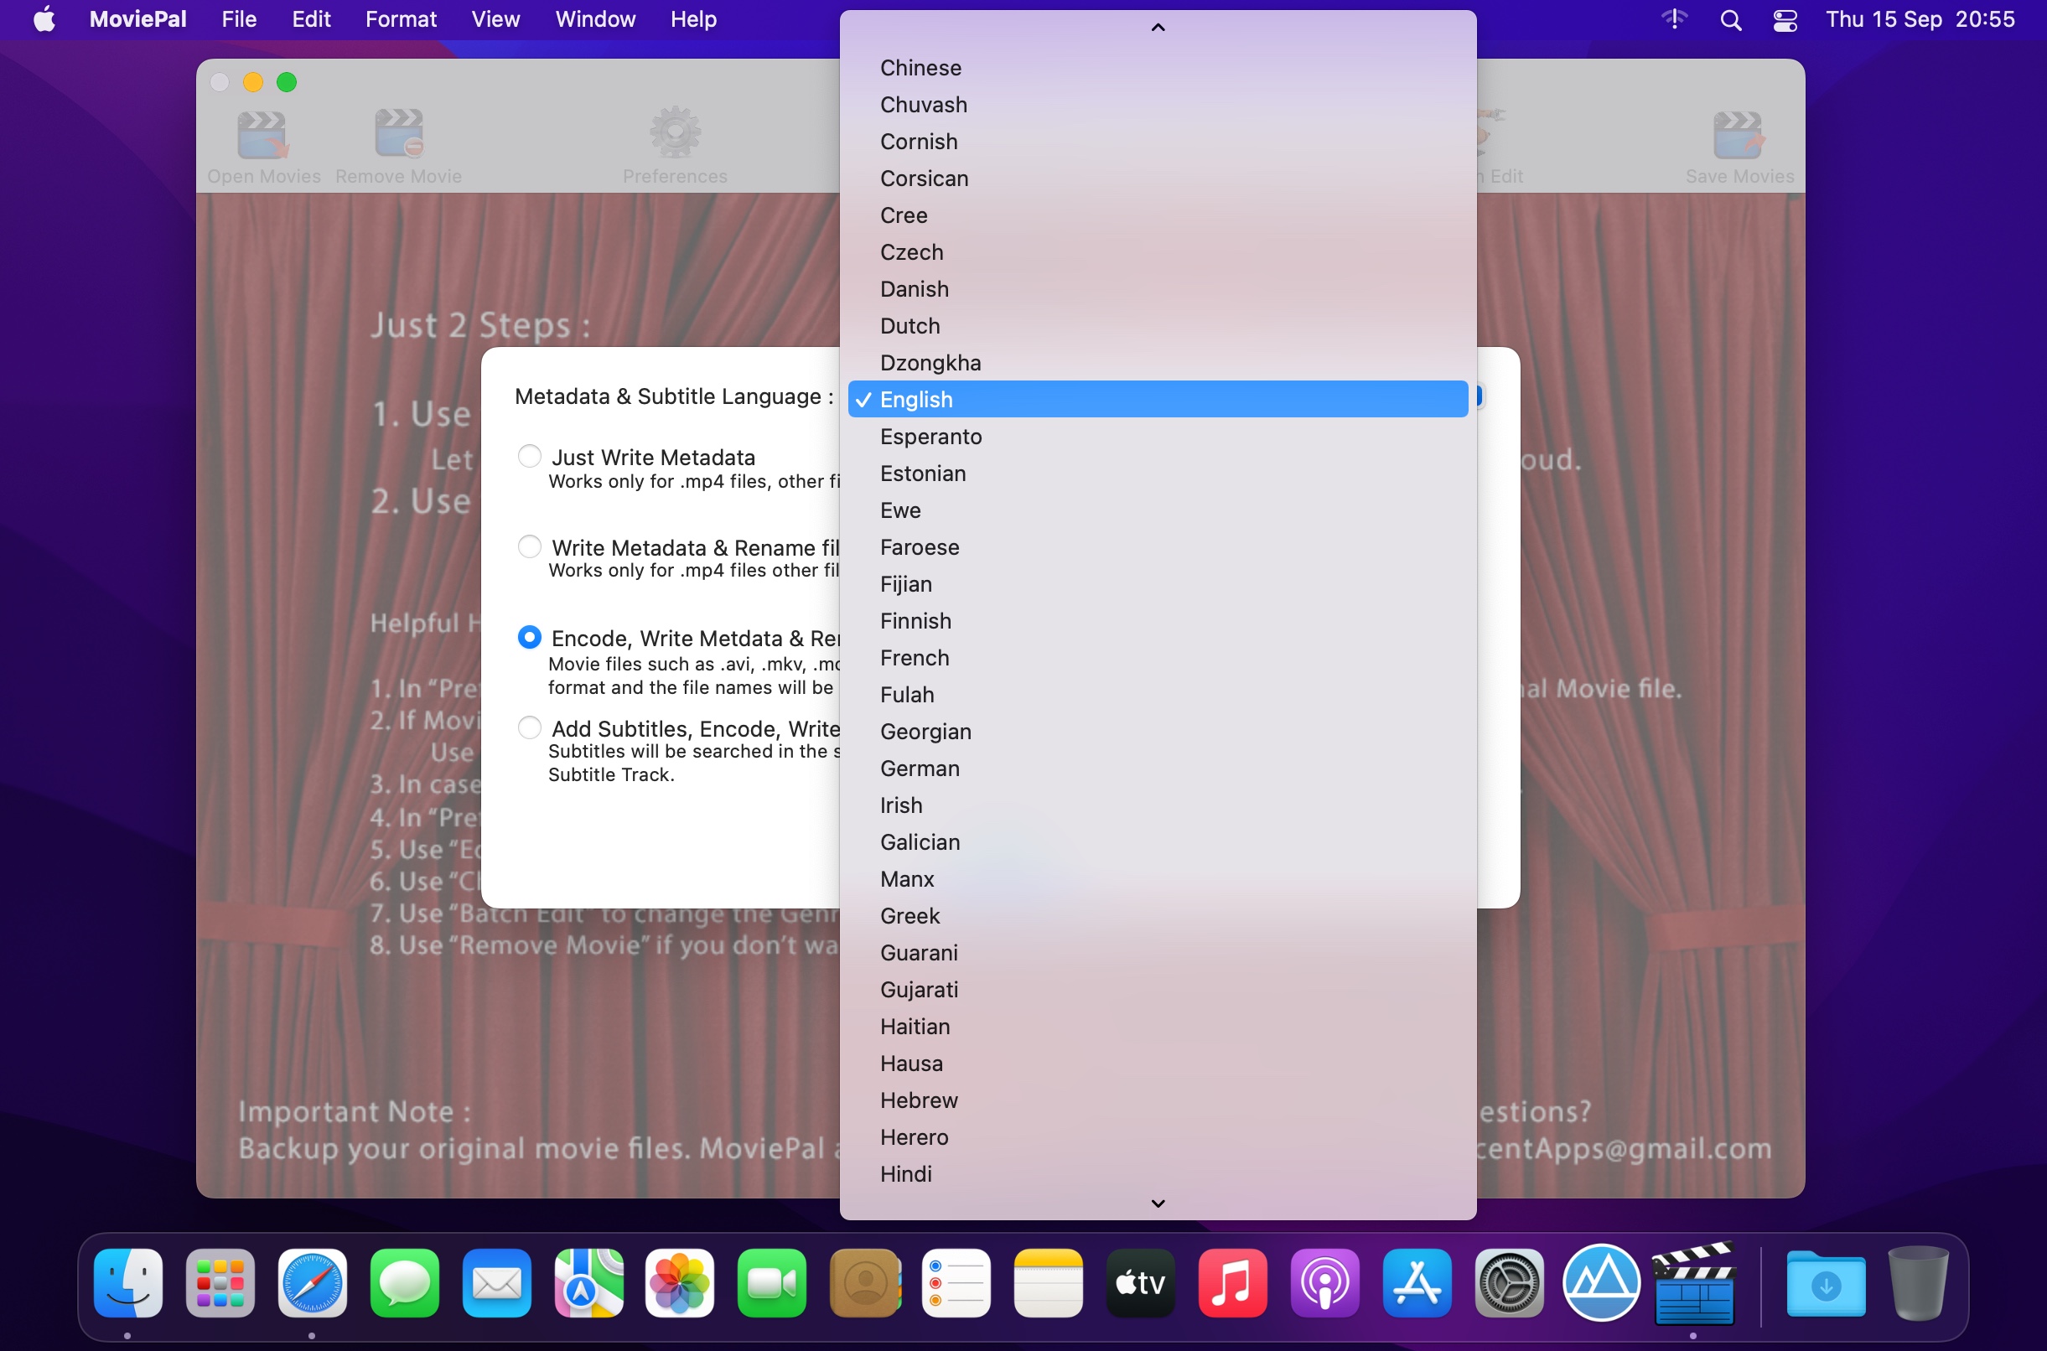This screenshot has height=1351, width=2047.
Task: Pick Irish in the language list
Action: coord(1158,805)
